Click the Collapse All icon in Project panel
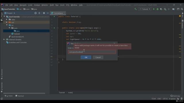Viewport: 184px width, 103px height. pyautogui.click(x=39, y=13)
